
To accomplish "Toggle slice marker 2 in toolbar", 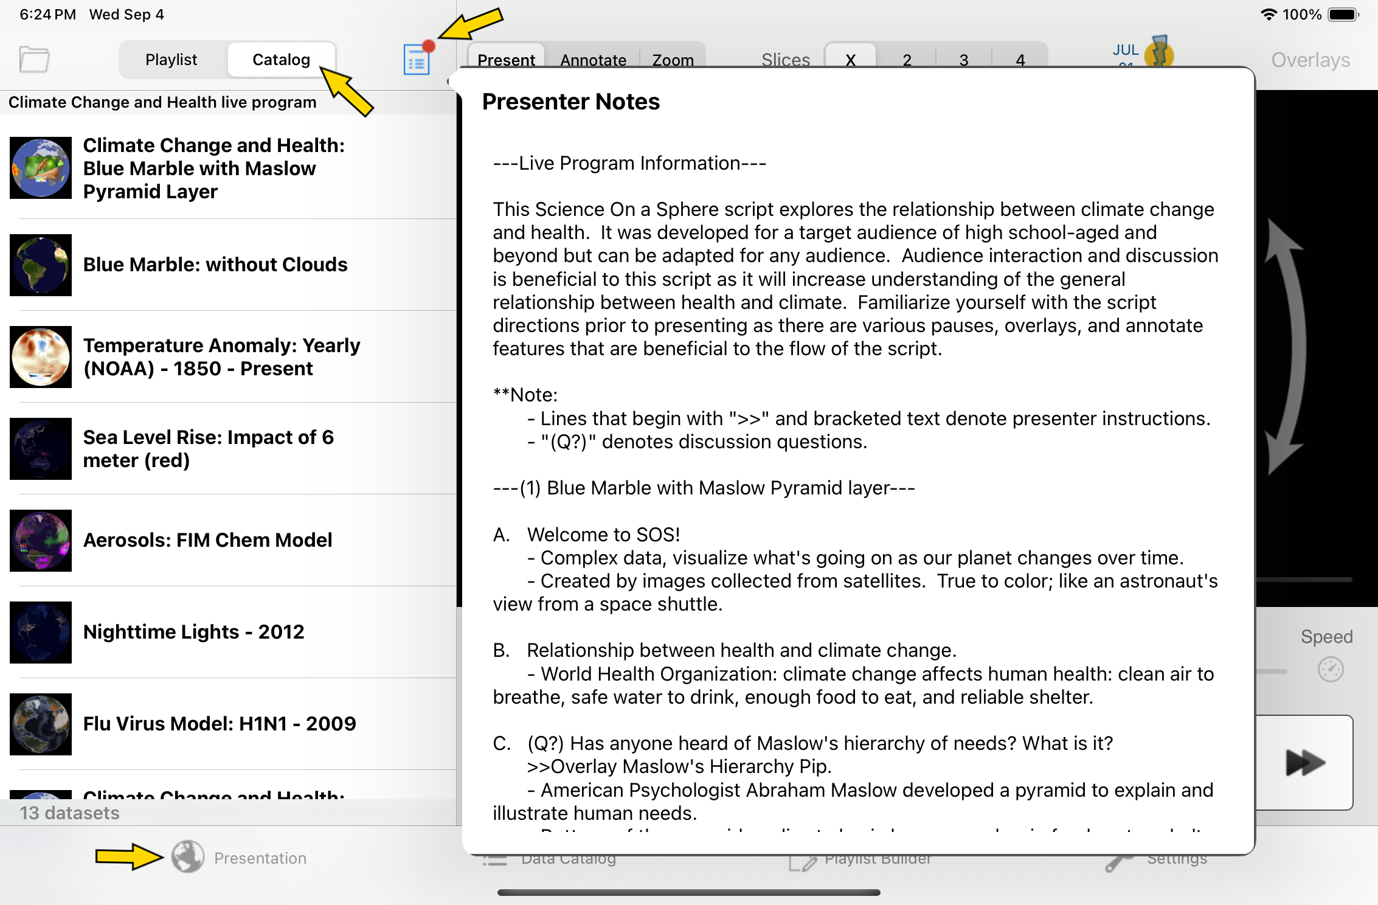I will click(905, 60).
